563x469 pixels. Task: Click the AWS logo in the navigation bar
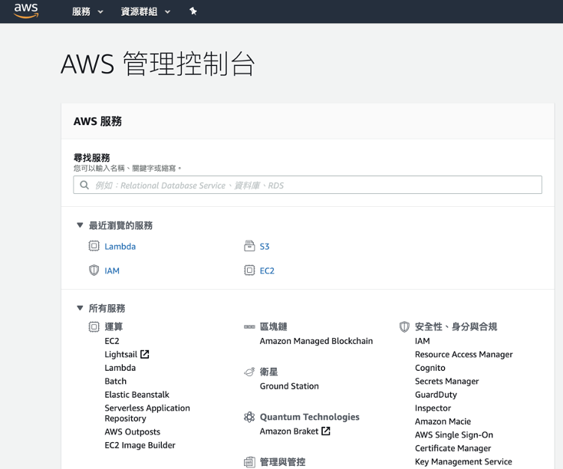point(26,11)
